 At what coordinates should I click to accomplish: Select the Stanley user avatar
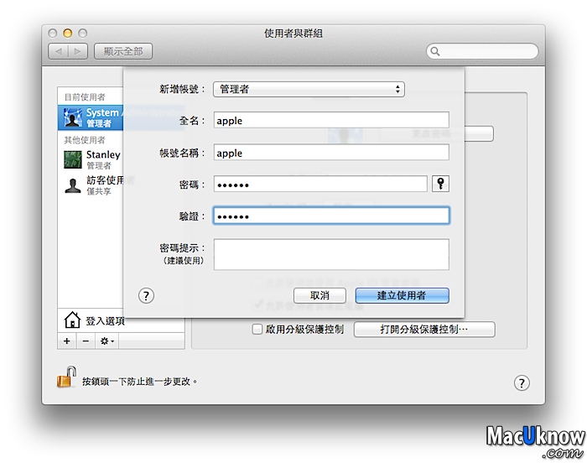[x=73, y=159]
